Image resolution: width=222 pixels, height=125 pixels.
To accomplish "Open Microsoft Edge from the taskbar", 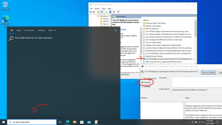I will click(68, 122).
